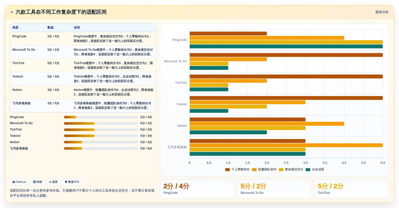Click the Todoist progress bar
Viewport: 399px width, 208px height.
(101, 136)
